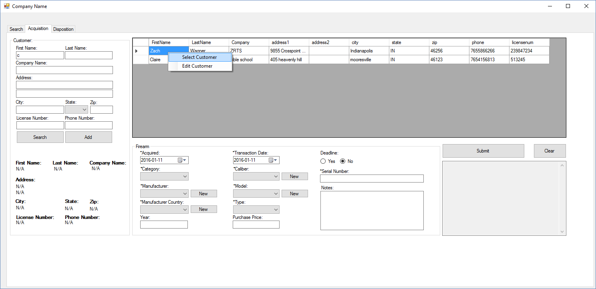Expand the State dropdown
Viewport: 596px width, 289px height.
pyautogui.click(x=77, y=109)
